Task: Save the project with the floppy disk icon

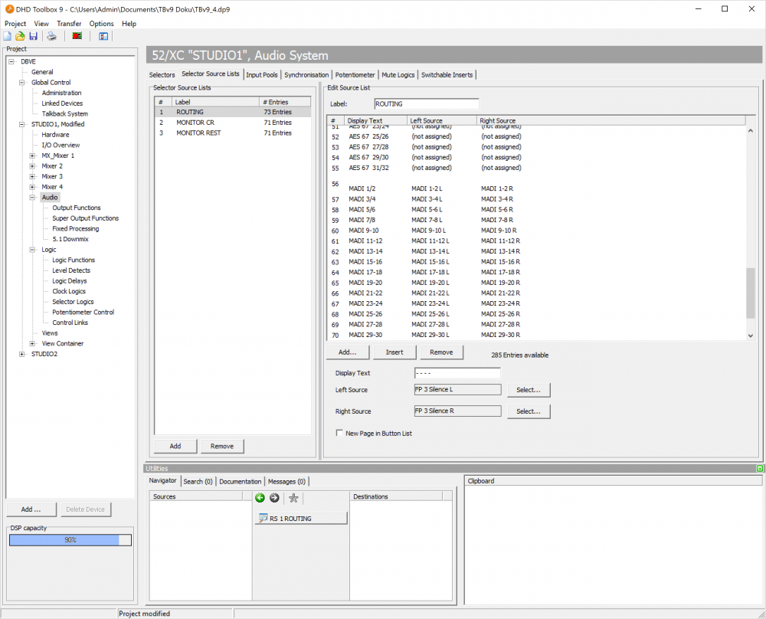Action: [x=33, y=36]
